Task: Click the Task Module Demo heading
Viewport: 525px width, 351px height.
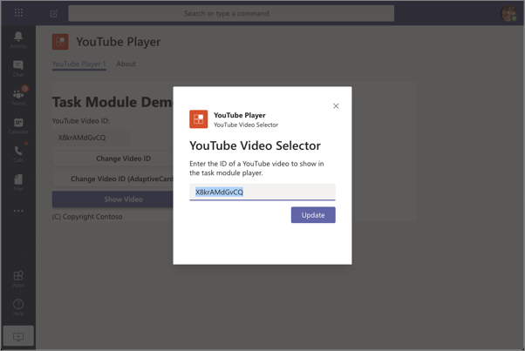Action: tap(112, 102)
